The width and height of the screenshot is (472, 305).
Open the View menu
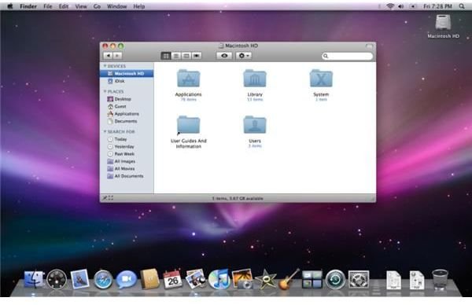click(x=81, y=6)
